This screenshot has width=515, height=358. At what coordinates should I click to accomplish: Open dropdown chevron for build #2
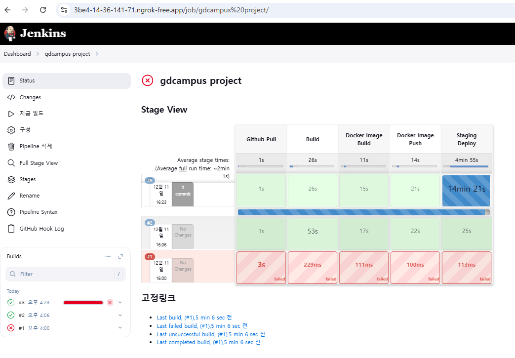[x=120, y=316]
